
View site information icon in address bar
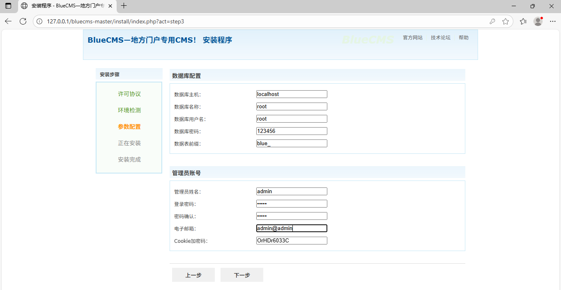pos(40,21)
